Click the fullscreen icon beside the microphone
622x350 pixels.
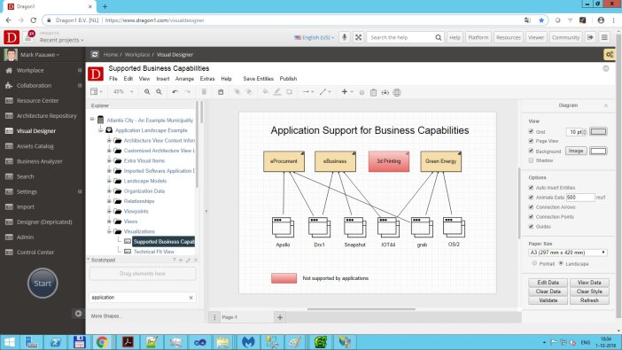[x=358, y=37]
